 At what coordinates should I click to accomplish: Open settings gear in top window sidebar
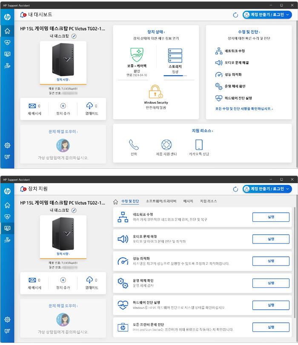(x=7, y=145)
